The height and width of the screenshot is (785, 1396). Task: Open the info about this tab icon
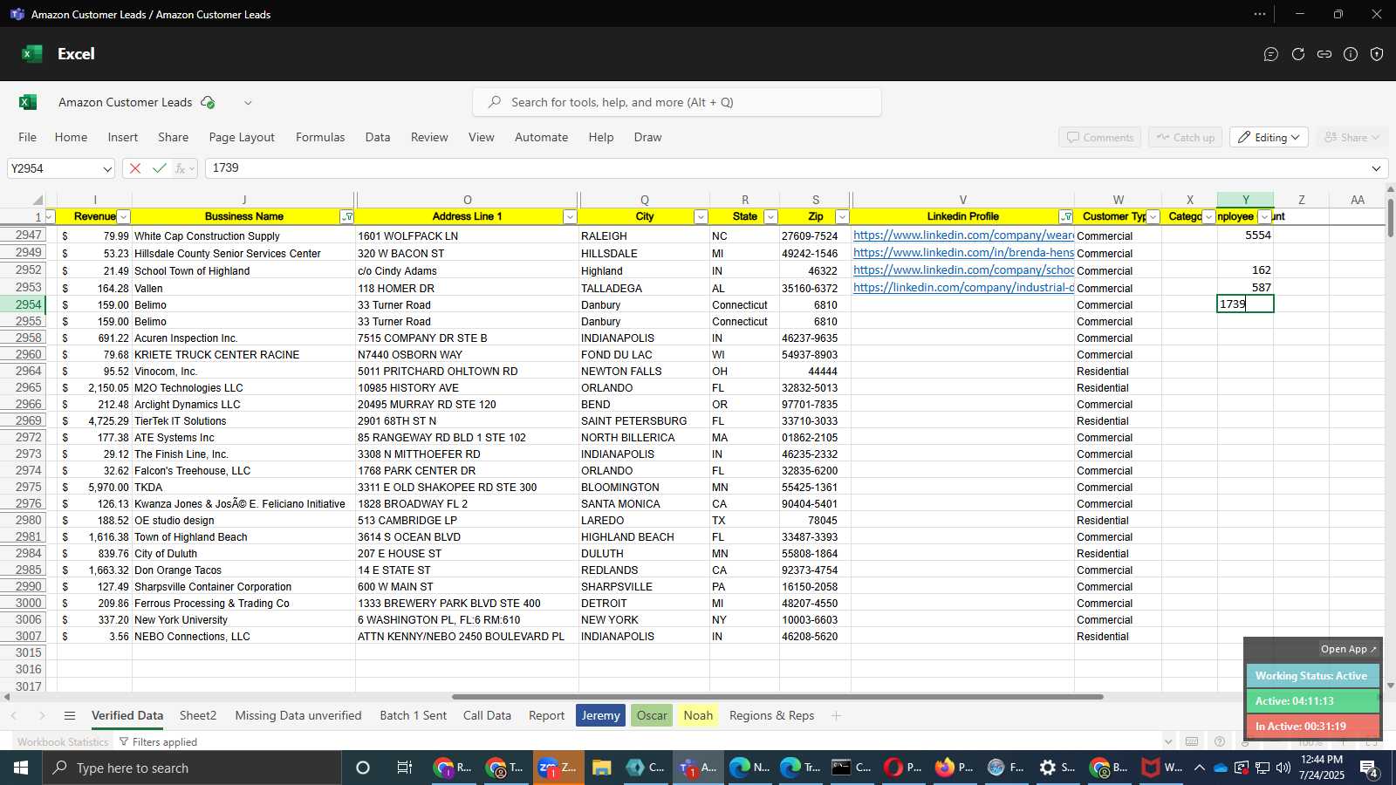point(1351,54)
